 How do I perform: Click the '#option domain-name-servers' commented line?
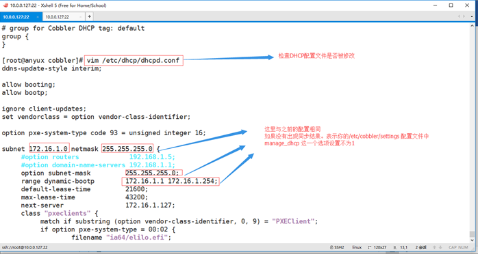coord(73,165)
